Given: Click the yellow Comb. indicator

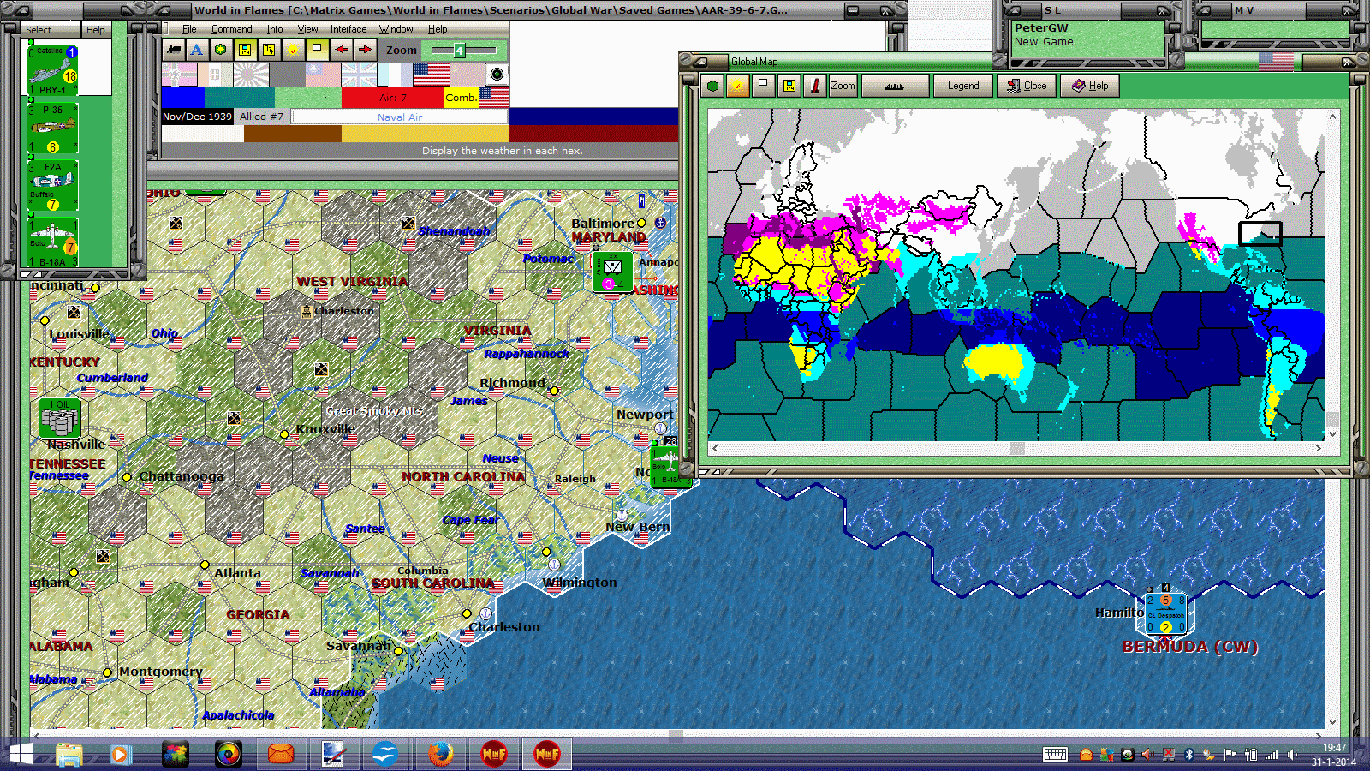Looking at the screenshot, I should (x=461, y=98).
